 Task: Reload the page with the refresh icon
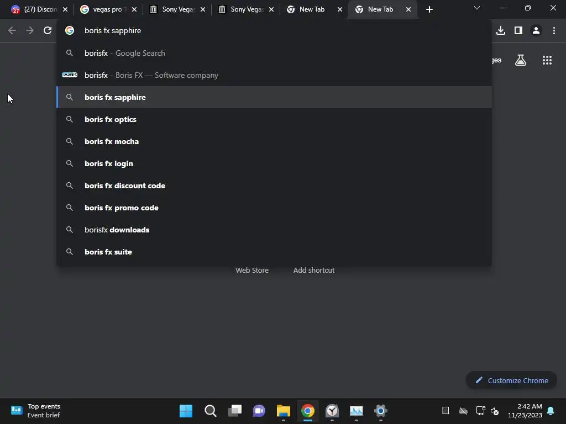point(48,31)
